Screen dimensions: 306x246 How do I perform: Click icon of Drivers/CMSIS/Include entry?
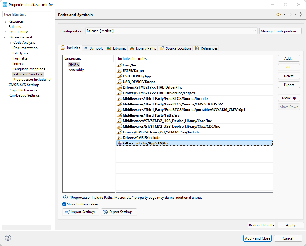coord(120,138)
